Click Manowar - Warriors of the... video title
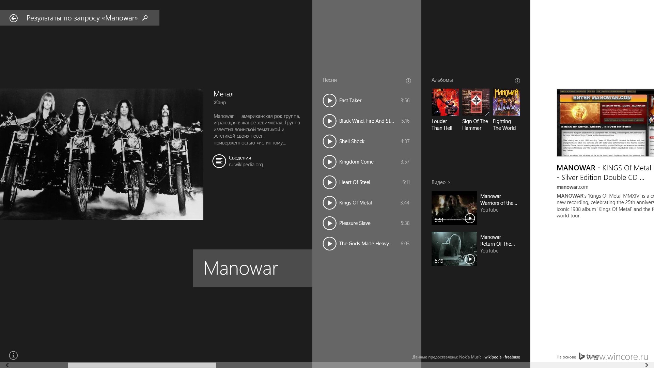Screen dimensions: 654x368 [498, 200]
